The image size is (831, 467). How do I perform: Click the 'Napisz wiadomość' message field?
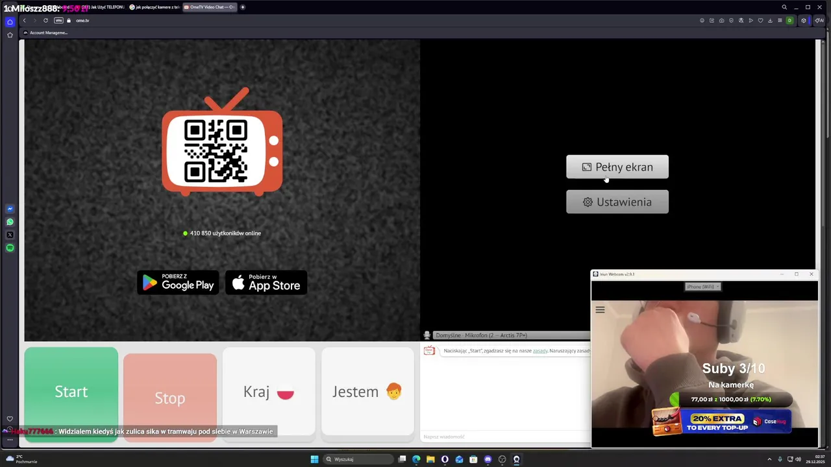coord(505,437)
